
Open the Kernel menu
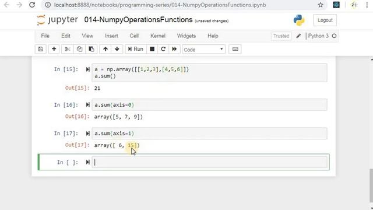click(158, 36)
